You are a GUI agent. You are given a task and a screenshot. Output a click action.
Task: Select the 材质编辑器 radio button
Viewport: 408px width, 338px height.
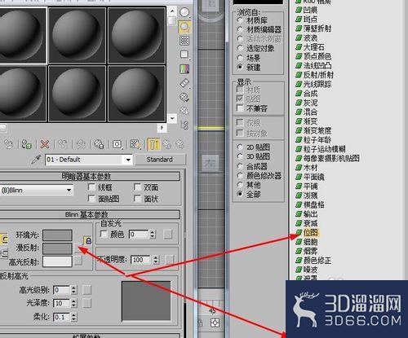click(x=240, y=29)
